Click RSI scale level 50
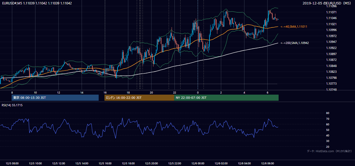 pos(327,130)
